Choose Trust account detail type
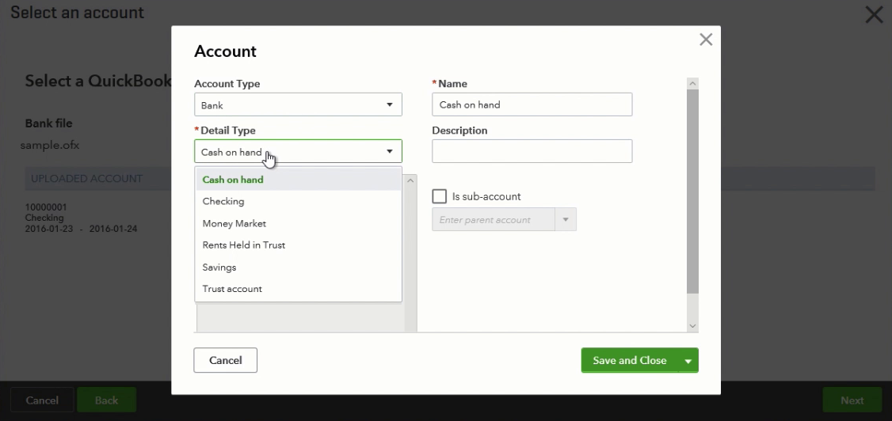This screenshot has width=892, height=421. click(298, 289)
